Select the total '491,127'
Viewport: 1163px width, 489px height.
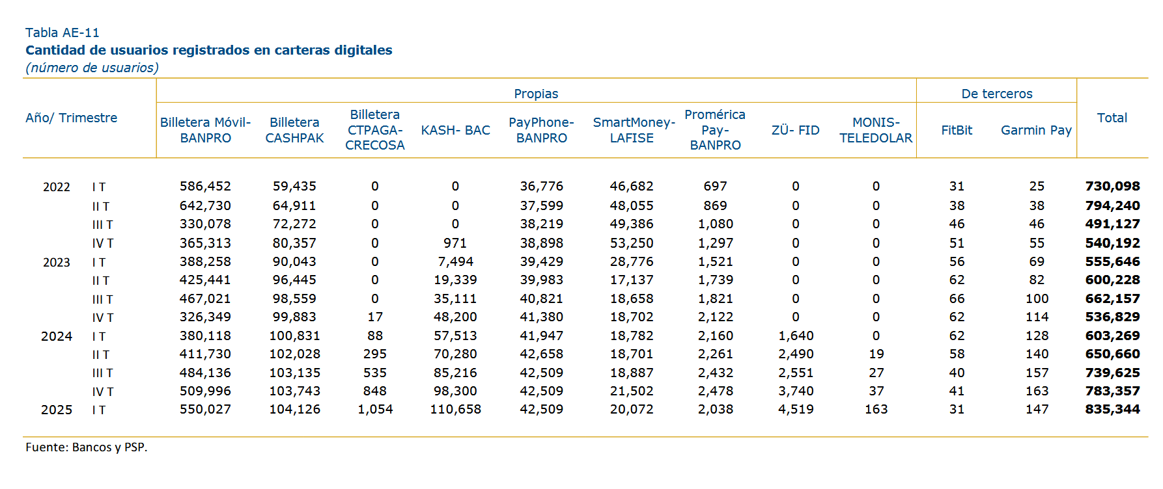point(1112,224)
